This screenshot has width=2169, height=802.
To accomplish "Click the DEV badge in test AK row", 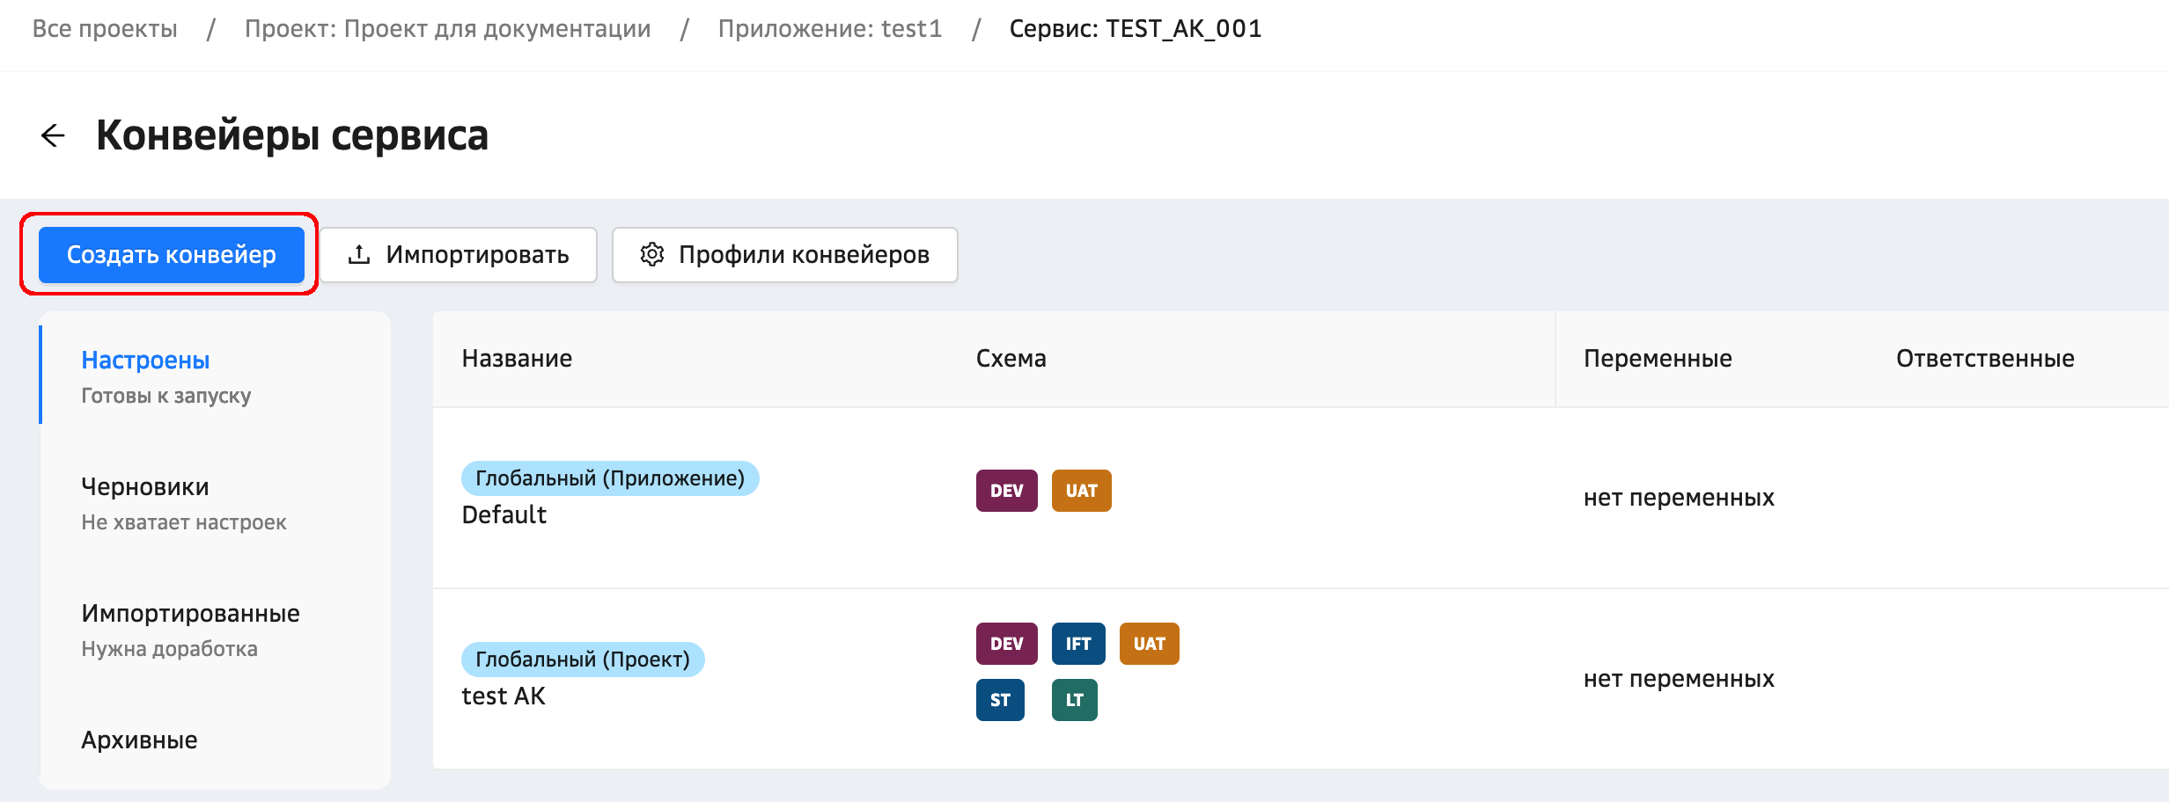I will tap(1006, 644).
